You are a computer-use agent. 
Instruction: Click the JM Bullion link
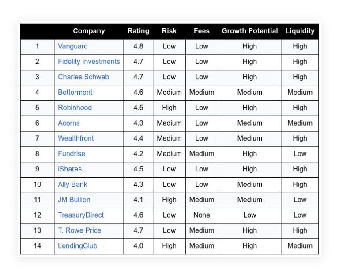[74, 200]
